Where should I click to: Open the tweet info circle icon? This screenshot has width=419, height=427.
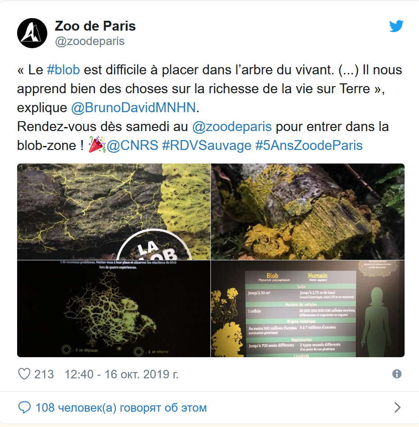tap(396, 374)
